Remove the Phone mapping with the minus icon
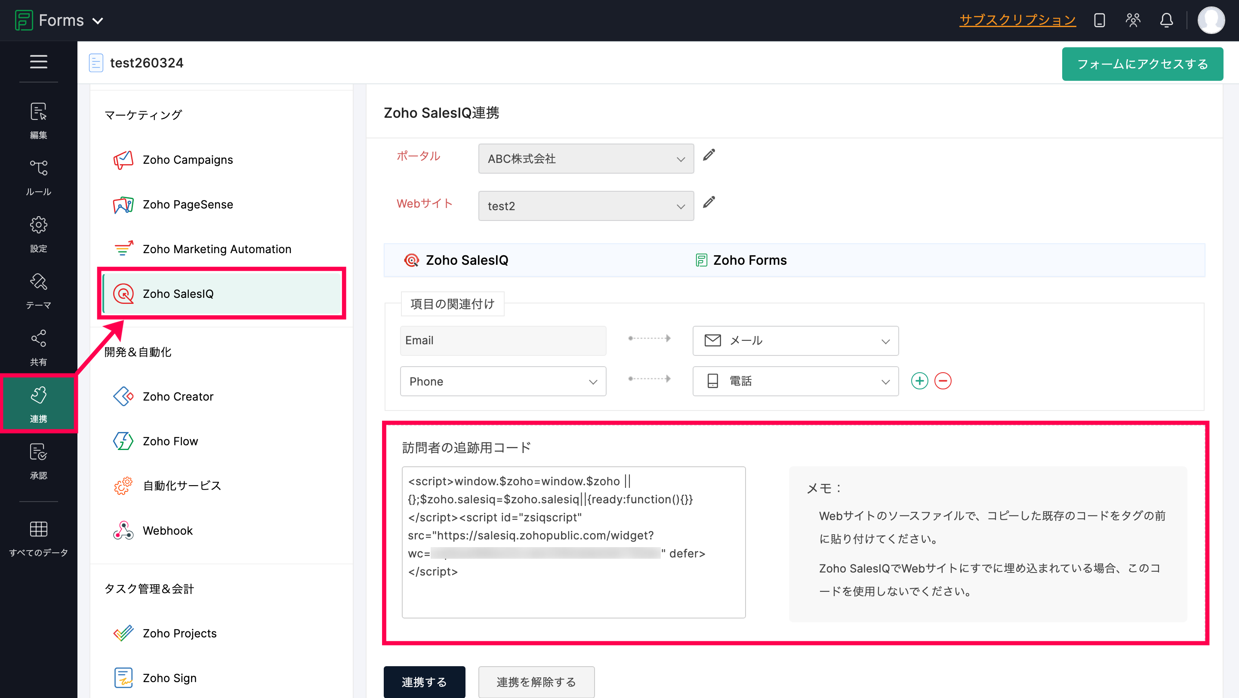Image resolution: width=1239 pixels, height=698 pixels. 943,381
